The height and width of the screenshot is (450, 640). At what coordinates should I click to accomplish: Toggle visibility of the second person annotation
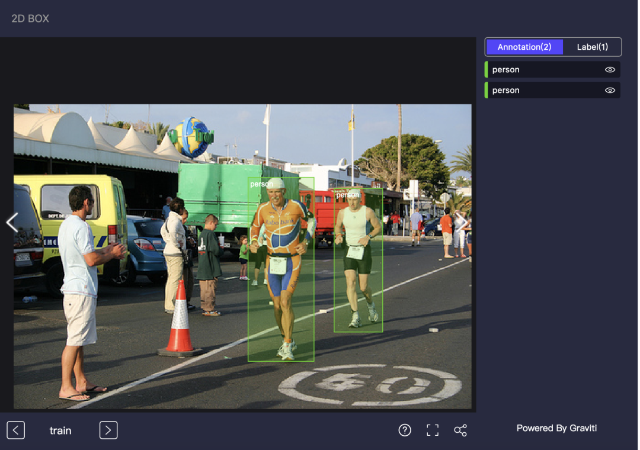(x=610, y=90)
